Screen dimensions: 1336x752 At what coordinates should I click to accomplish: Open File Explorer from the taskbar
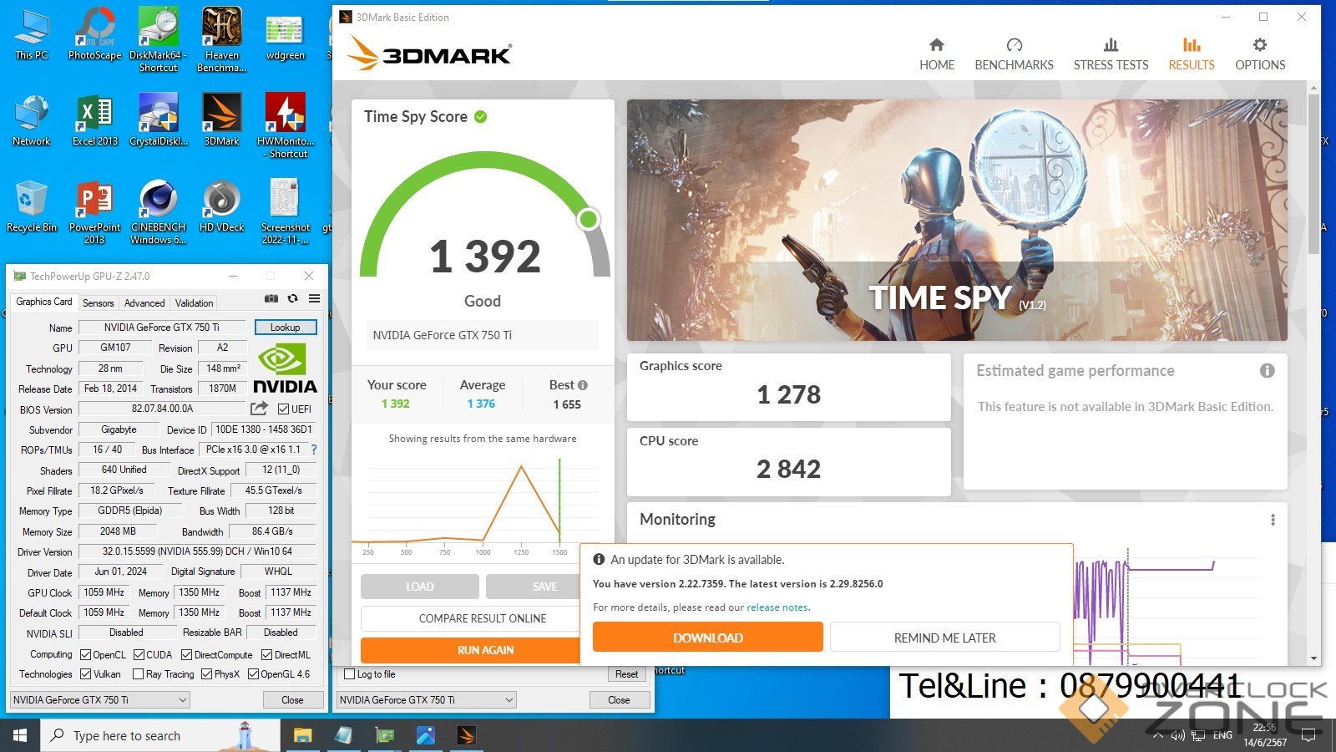point(302,735)
